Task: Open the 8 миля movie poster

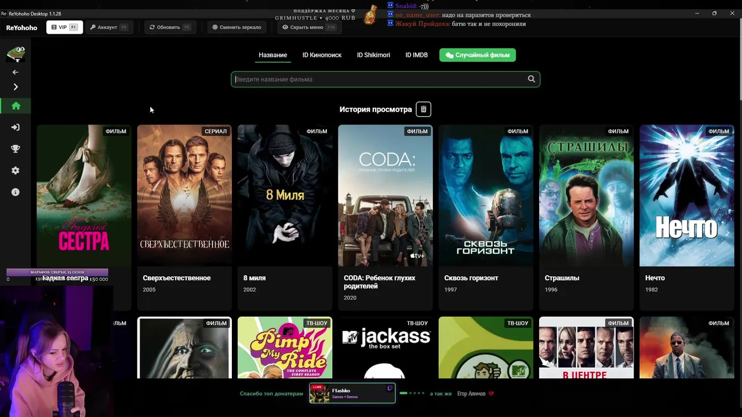Action: (285, 196)
